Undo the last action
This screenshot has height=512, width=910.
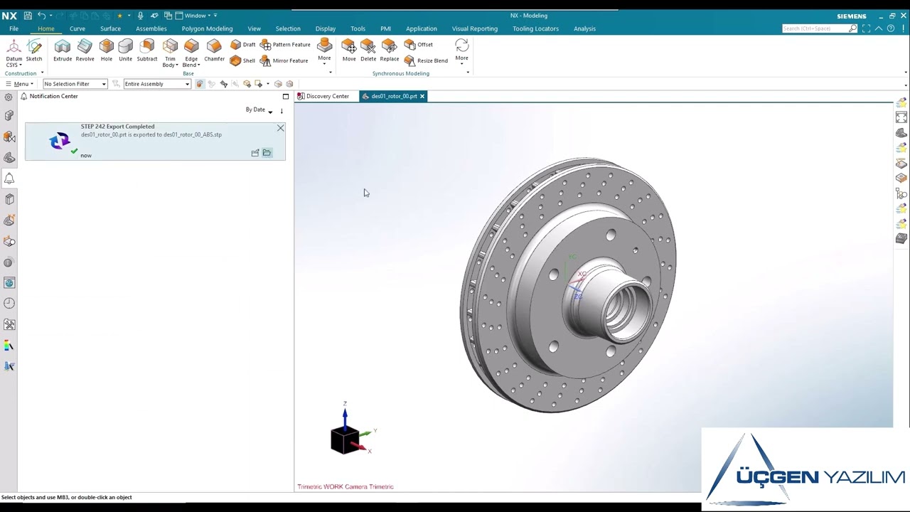[41, 16]
